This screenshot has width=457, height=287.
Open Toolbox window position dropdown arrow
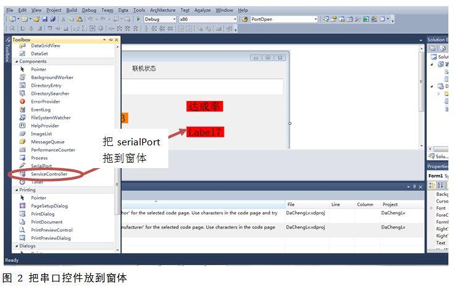[104, 39]
